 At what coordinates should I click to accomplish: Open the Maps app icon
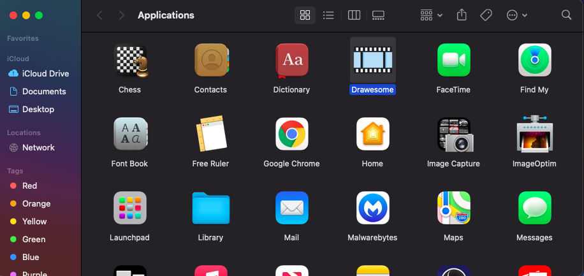tap(454, 207)
